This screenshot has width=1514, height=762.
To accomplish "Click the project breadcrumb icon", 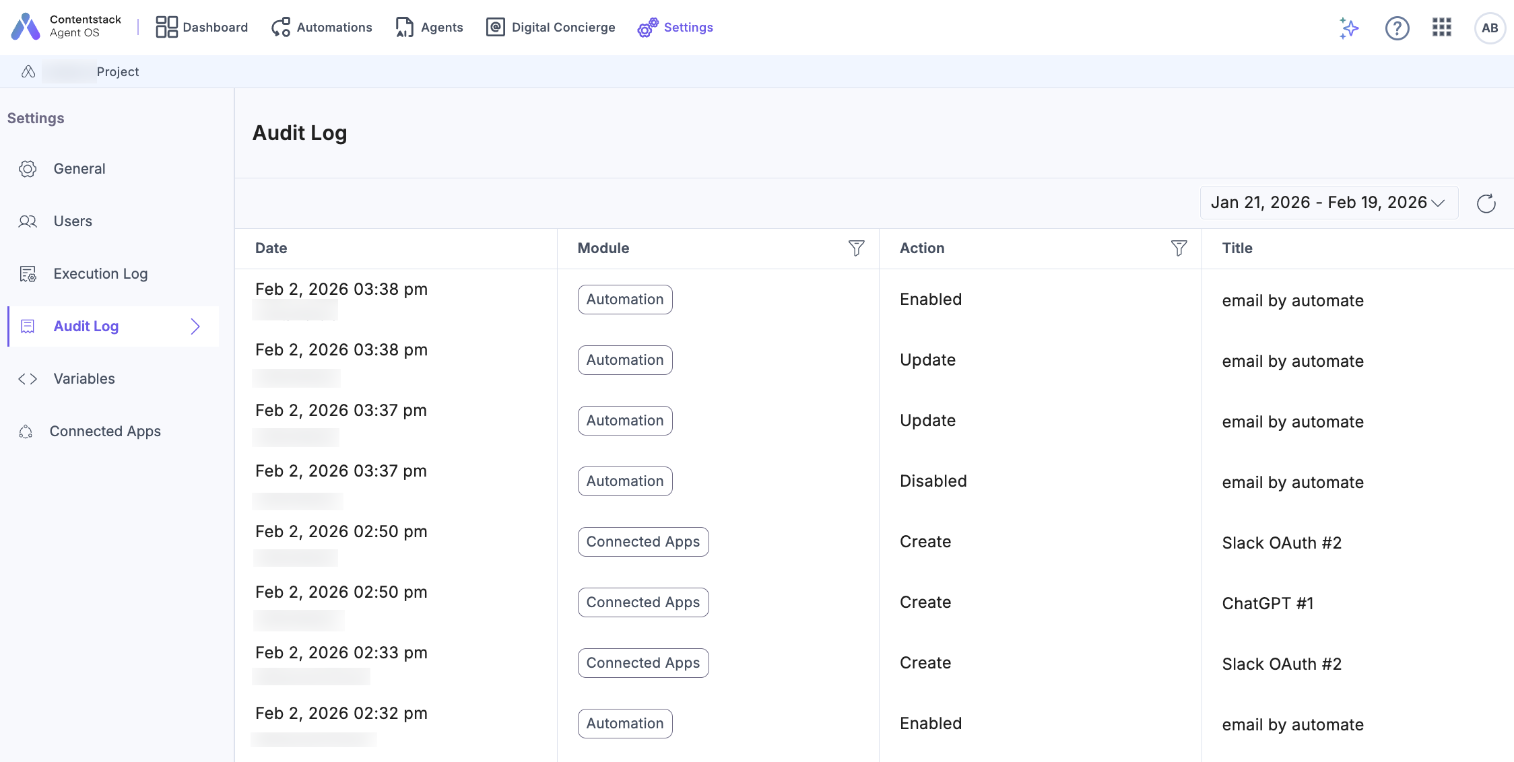I will point(28,71).
